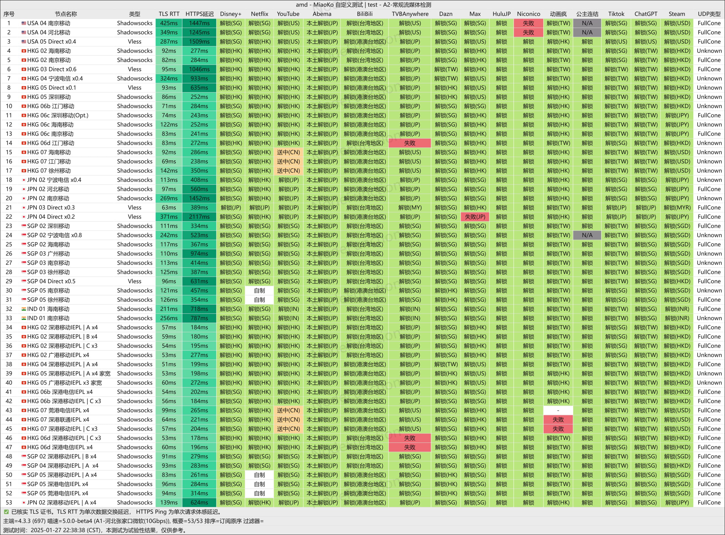The image size is (725, 535).
Task: Click the HTTPS延迟 column header
Action: tap(199, 14)
